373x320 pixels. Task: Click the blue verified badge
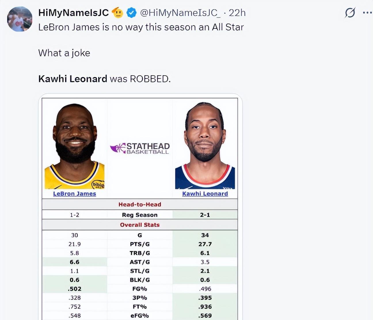click(132, 13)
